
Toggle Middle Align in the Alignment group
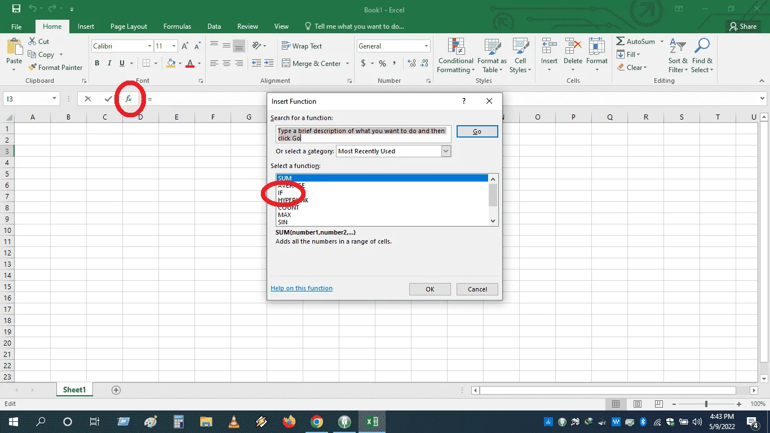pyautogui.click(x=227, y=46)
